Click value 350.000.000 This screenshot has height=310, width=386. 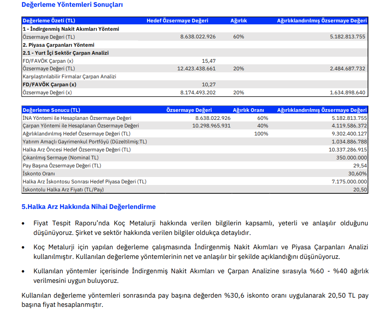(352, 158)
